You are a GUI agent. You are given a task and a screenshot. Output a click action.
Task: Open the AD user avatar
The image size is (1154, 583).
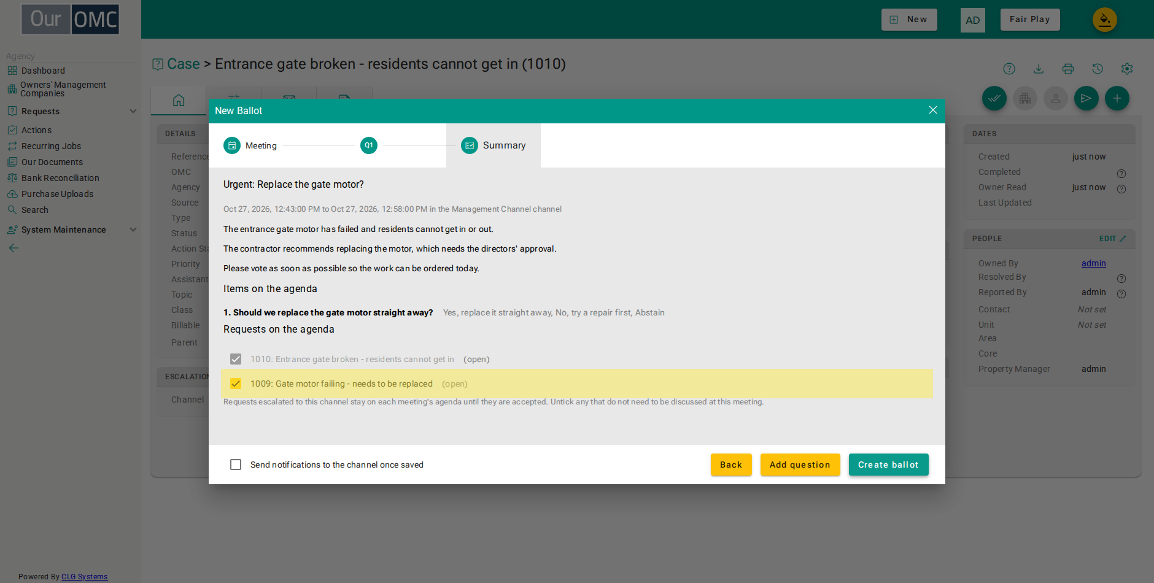(x=973, y=20)
